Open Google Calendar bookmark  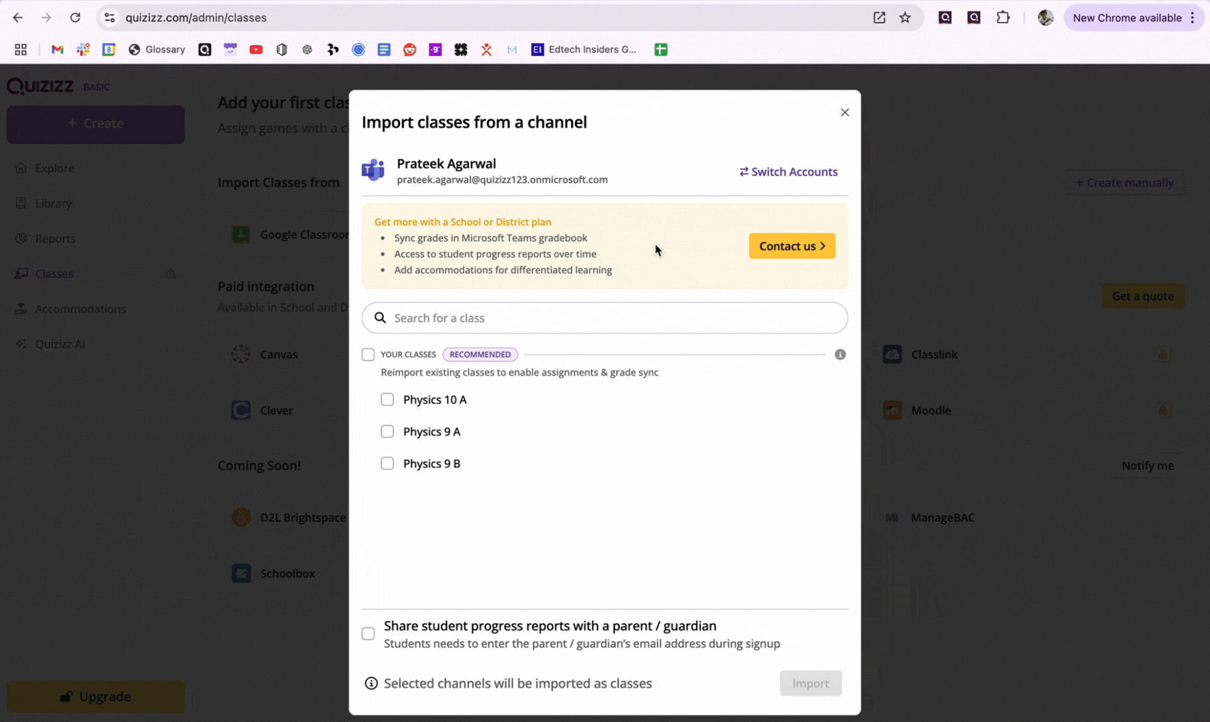pyautogui.click(x=109, y=49)
